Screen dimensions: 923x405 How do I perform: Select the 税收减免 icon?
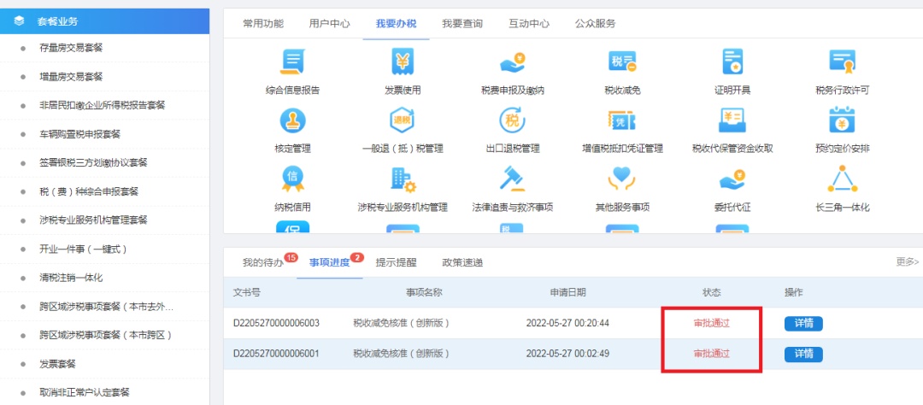pos(622,63)
